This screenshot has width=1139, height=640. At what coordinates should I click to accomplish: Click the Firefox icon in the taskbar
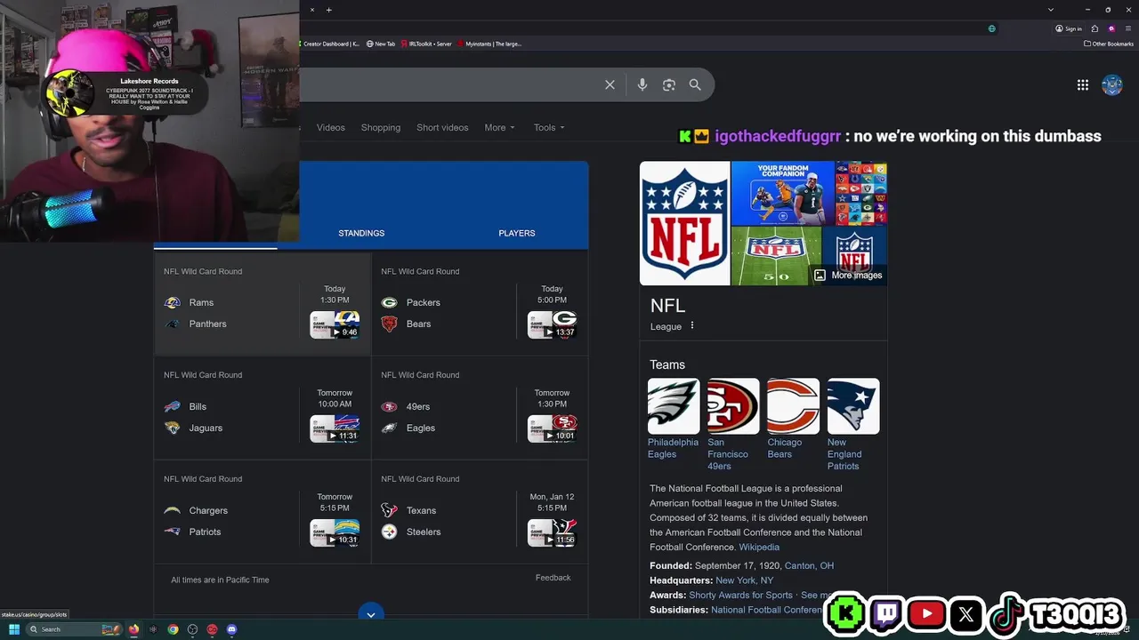pyautogui.click(x=133, y=629)
